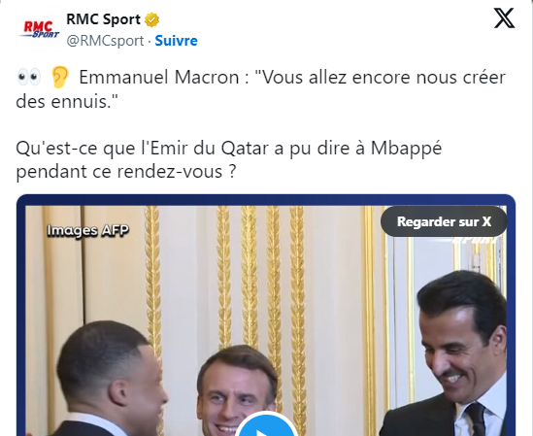The height and width of the screenshot is (436, 533).
Task: Open the @RMCsport handle link
Action: coord(105,41)
